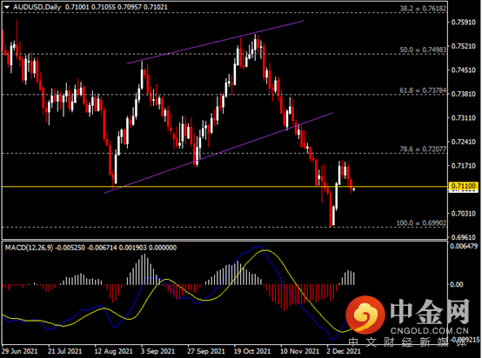Click the 78.6 = 0.72077 Fibonacci label
Viewport: 482px width, 358px height.
(423, 149)
